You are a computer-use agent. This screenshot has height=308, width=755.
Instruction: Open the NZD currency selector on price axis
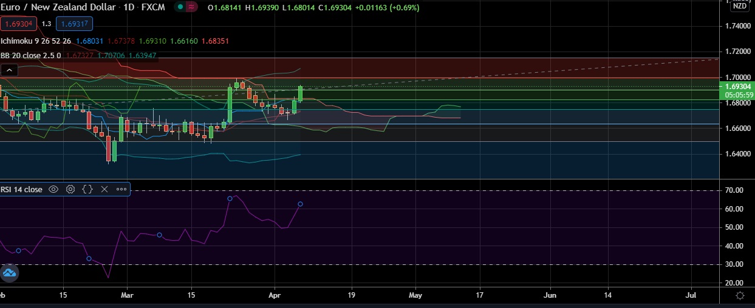(x=740, y=6)
